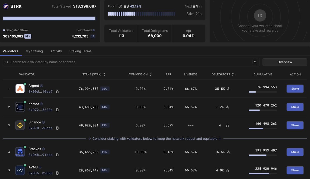Click the 25% stake share badge
310x179 pixels.
click(105, 89)
